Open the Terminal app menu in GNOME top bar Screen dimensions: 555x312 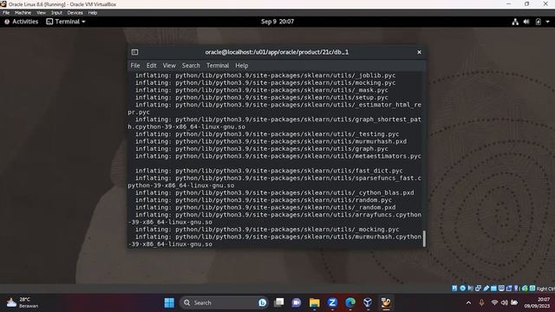[66, 22]
